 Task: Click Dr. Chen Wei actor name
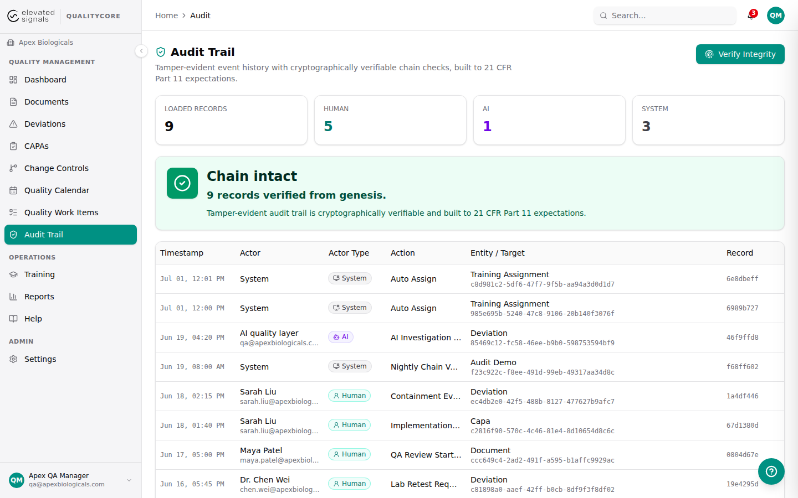tap(265, 480)
